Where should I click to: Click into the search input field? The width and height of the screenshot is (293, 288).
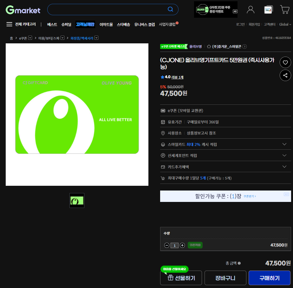[108, 9]
